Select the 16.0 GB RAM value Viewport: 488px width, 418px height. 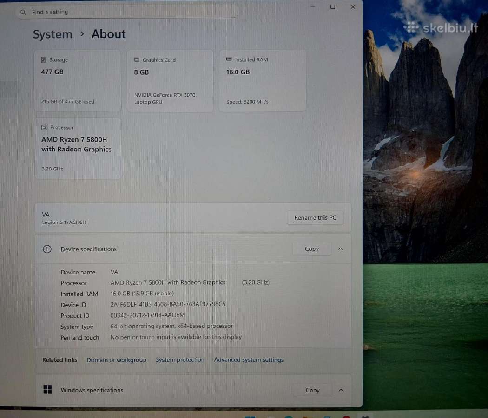click(x=238, y=72)
